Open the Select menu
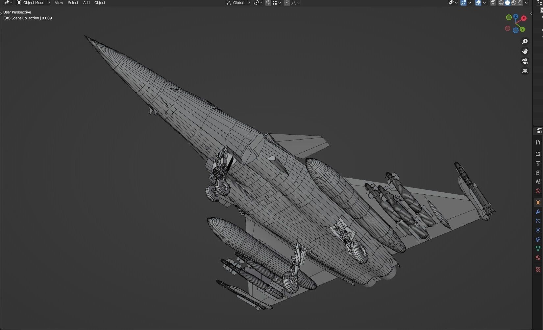Screen dimensions: 543x330 pyautogui.click(x=73, y=3)
